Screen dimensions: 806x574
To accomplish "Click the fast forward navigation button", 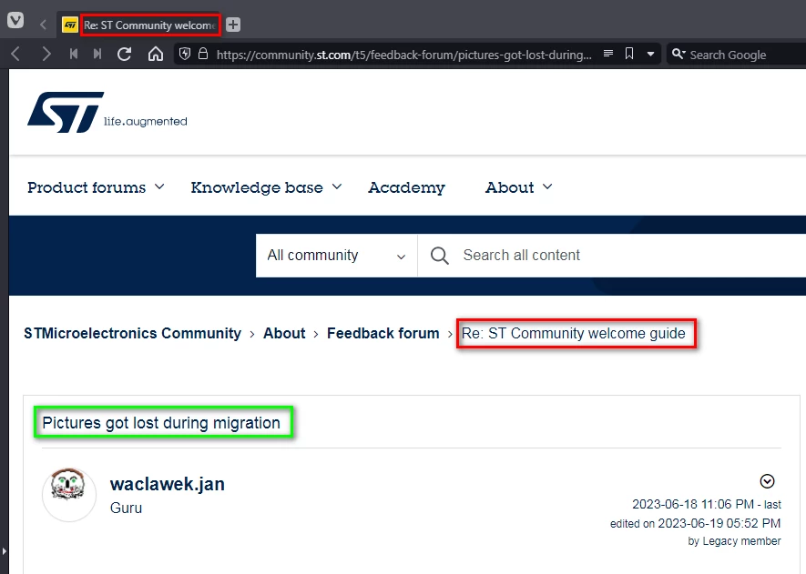I will click(97, 54).
